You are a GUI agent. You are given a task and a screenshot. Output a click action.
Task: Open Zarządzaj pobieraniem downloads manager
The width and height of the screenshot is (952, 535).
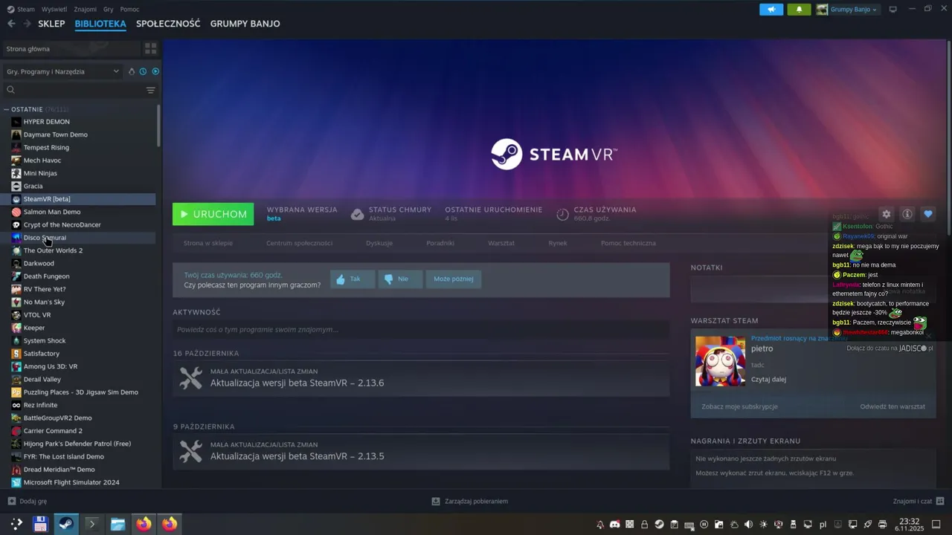470,502
